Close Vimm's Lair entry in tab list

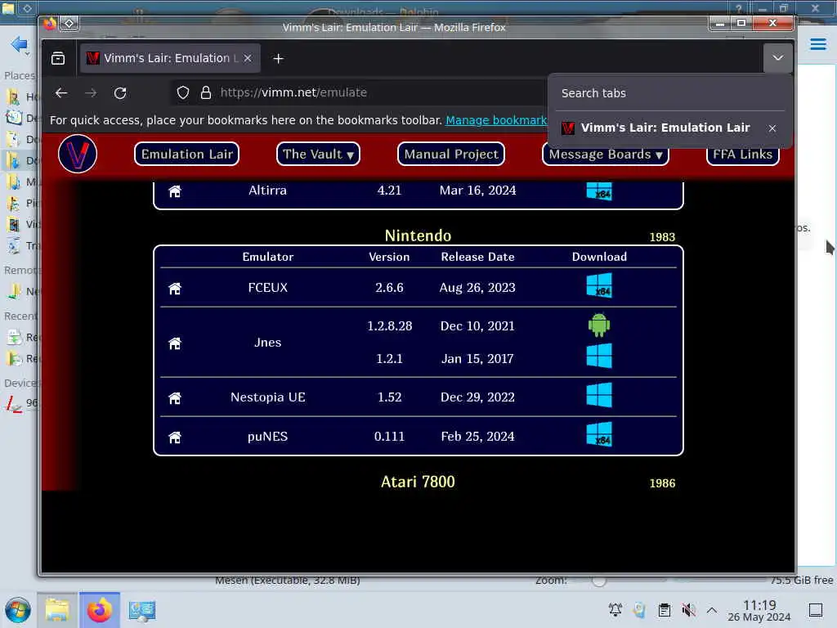coord(772,128)
